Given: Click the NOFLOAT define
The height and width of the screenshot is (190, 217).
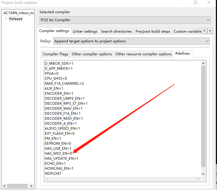Looking at the screenshot, I should coord(53,174).
